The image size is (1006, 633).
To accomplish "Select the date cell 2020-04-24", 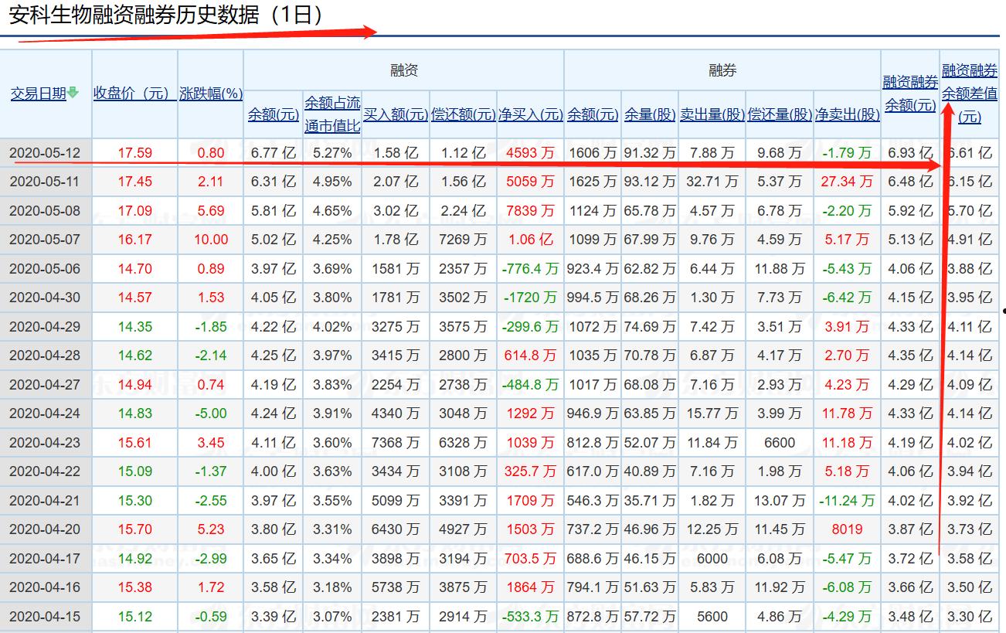I will click(45, 413).
